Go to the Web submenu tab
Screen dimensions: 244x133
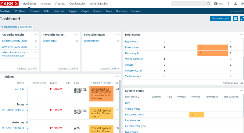pos(46,11)
